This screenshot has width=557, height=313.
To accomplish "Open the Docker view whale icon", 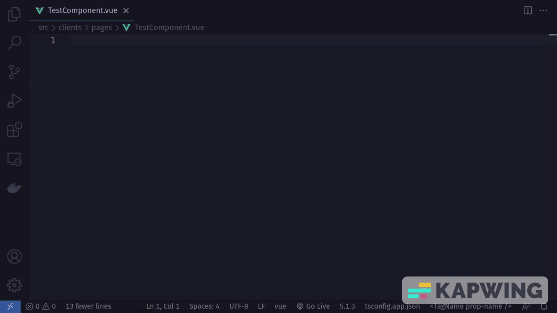I will 14,188.
